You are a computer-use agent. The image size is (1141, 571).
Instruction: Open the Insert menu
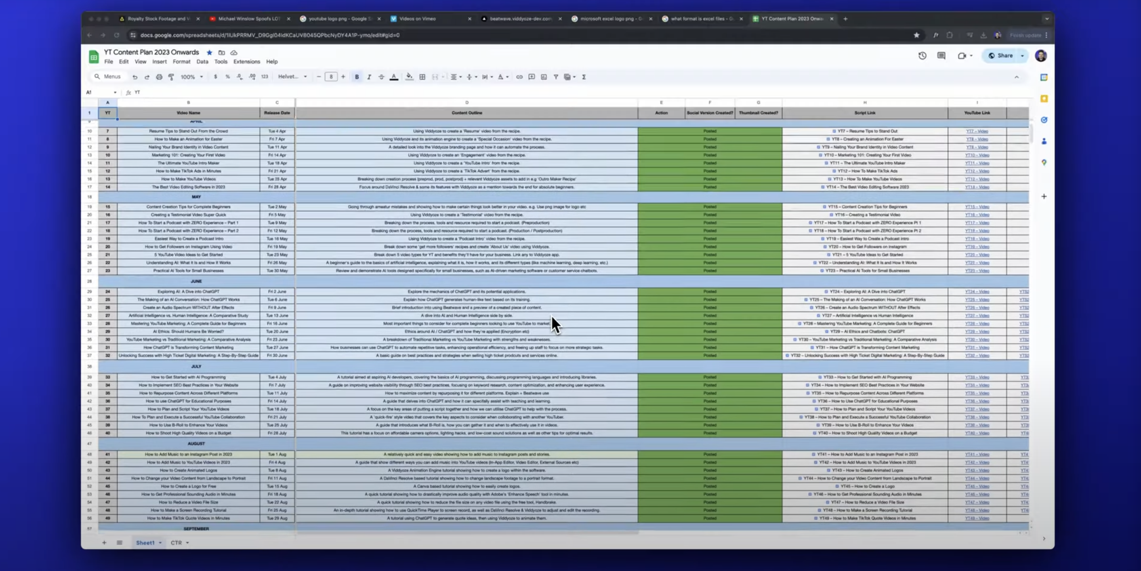[x=159, y=62]
